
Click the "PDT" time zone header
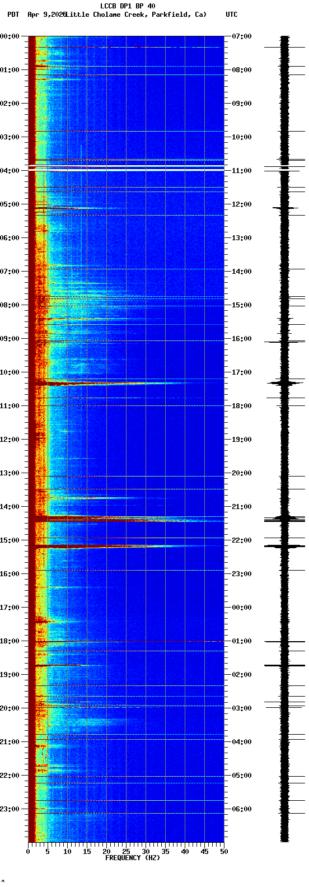(13, 15)
